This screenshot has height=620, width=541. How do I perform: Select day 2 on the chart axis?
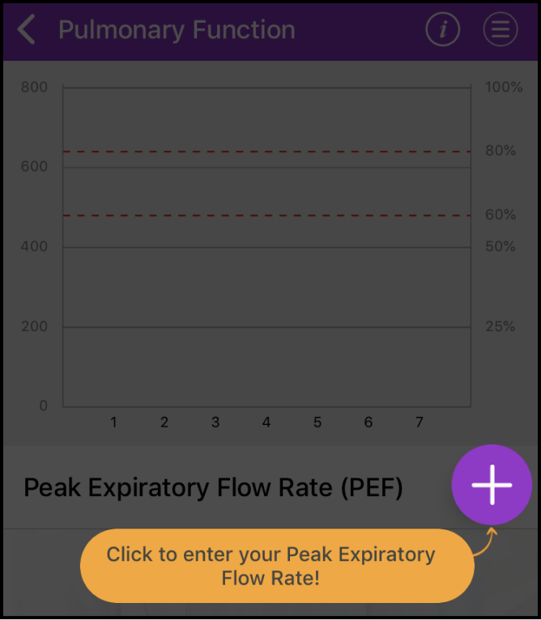pos(164,423)
